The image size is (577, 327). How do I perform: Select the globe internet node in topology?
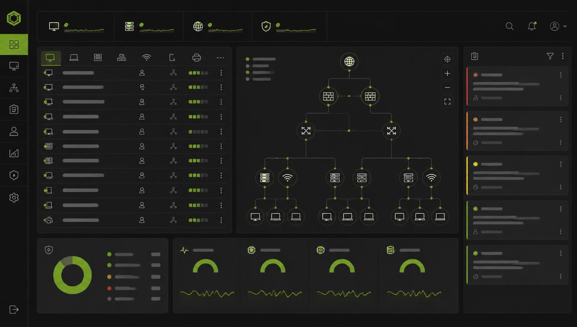349,61
